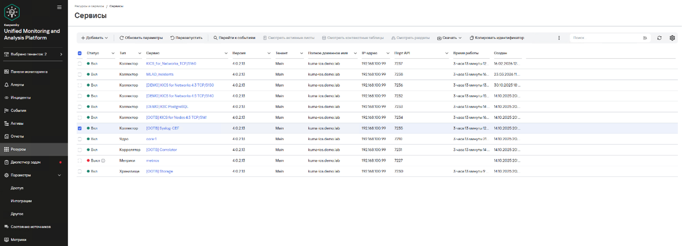Click the Поиск search field
This screenshot has height=246, width=684.
pos(606,38)
